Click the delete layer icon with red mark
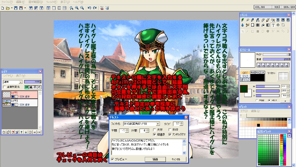The image size is (296, 167). click(x=13, y=132)
